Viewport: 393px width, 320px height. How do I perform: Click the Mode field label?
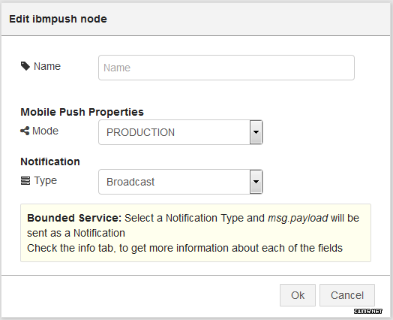coord(45,131)
